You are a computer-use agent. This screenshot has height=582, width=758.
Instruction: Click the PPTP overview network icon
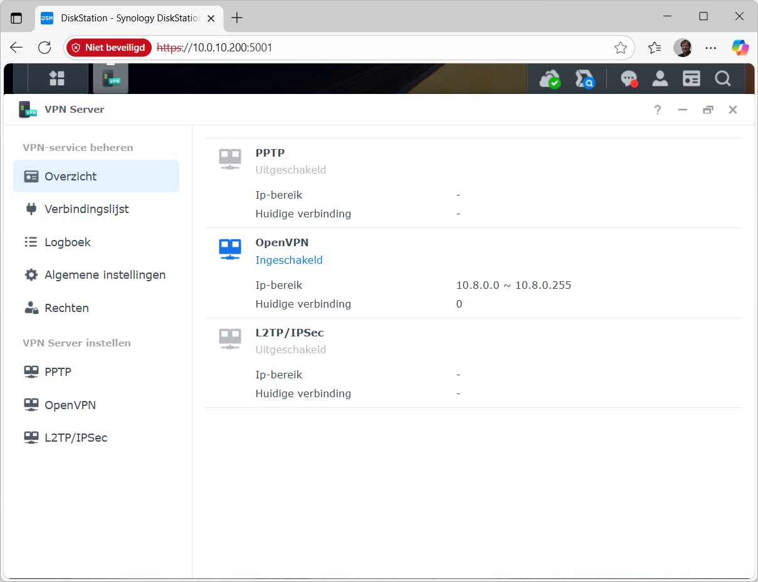tap(230, 158)
